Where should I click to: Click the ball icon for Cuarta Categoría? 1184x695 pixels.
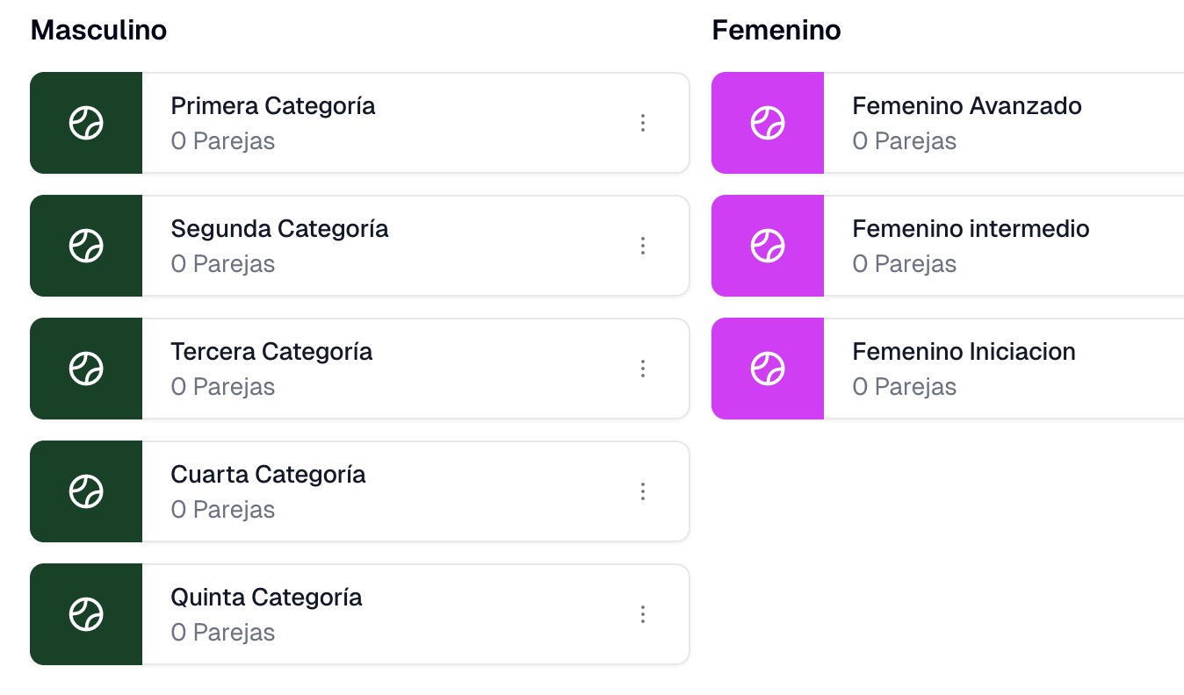pyautogui.click(x=86, y=491)
